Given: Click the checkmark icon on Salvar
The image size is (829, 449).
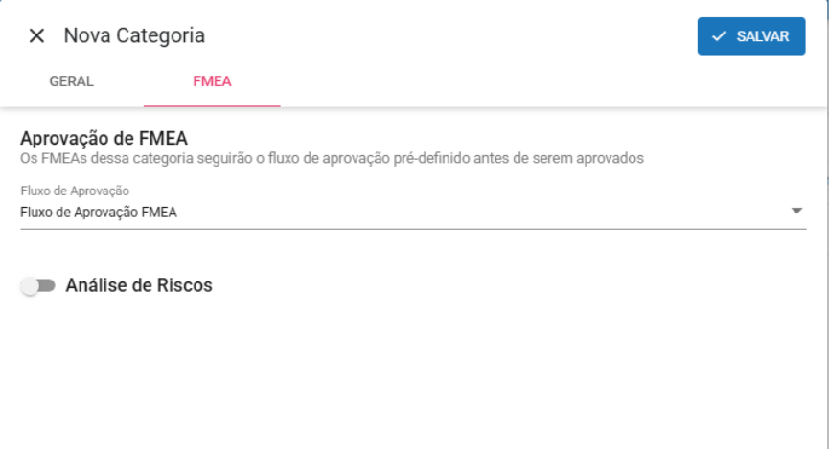Looking at the screenshot, I should 719,36.
